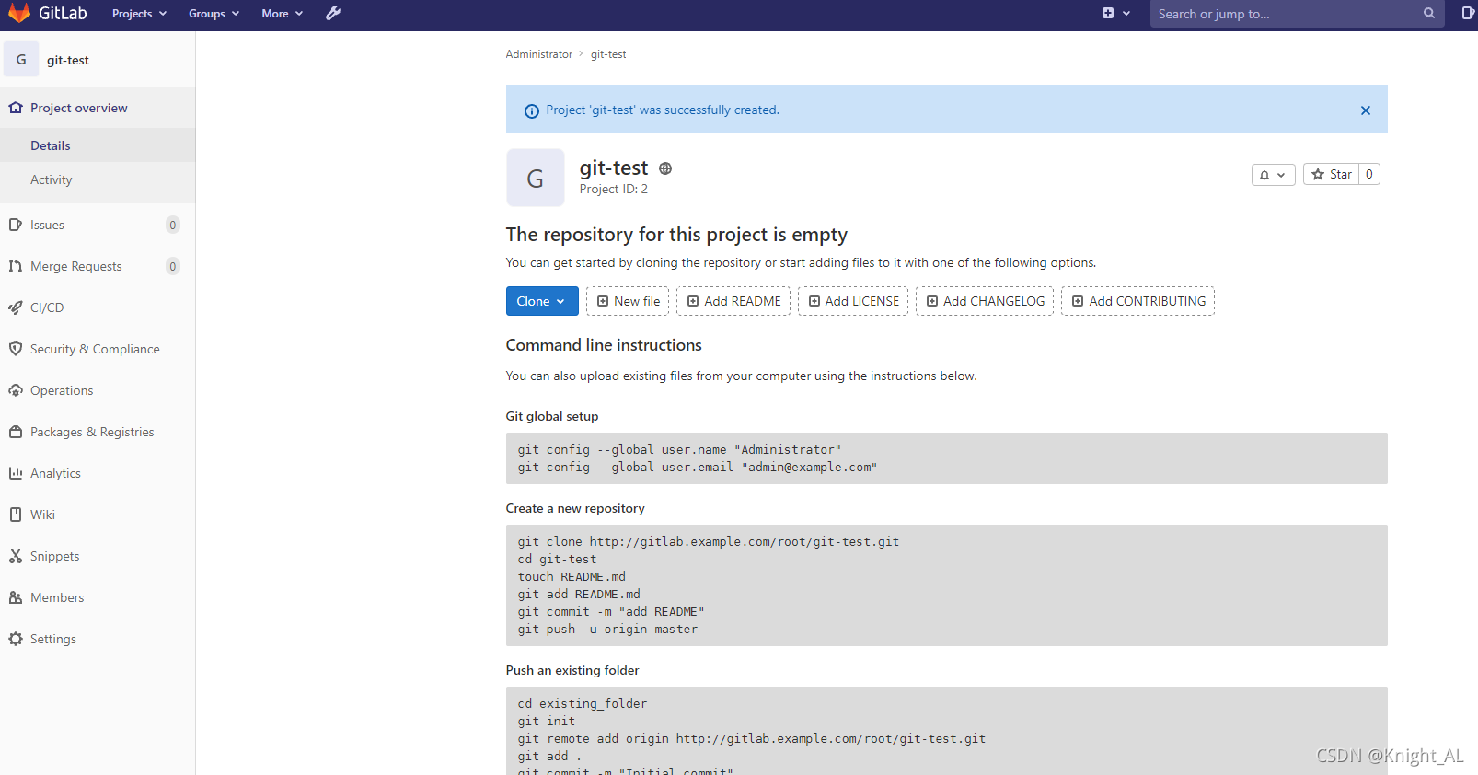The image size is (1478, 775).
Task: Open the Projects dropdown menu
Action: (140, 13)
